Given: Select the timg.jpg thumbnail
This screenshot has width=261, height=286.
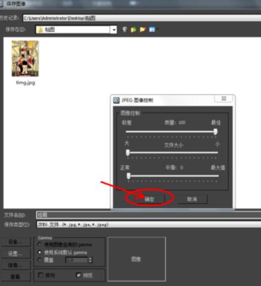Looking at the screenshot, I should pyautogui.click(x=25, y=59).
